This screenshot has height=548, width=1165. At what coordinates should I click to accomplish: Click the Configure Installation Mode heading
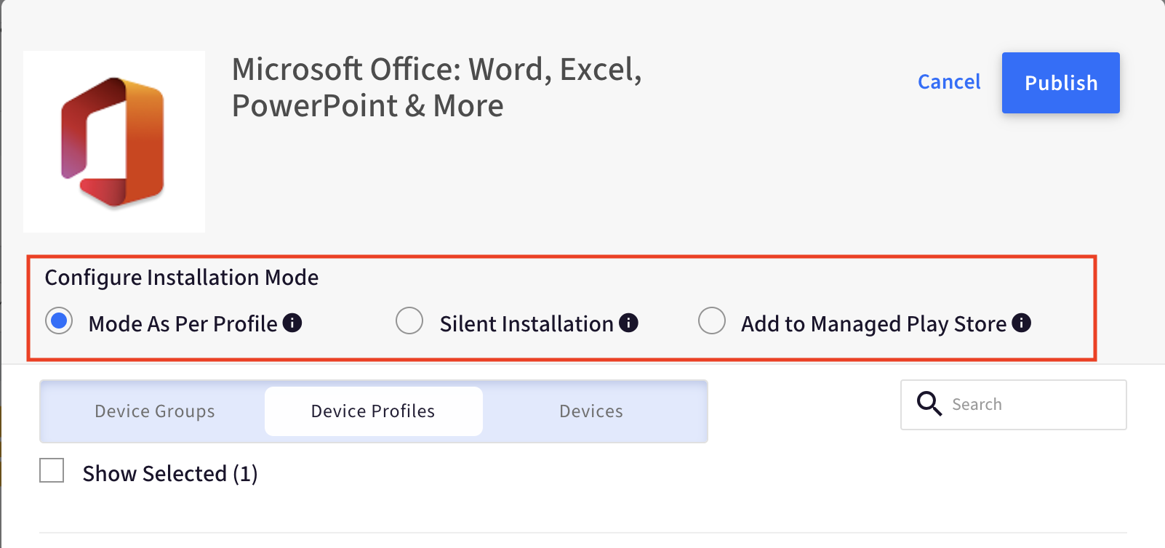click(x=182, y=278)
